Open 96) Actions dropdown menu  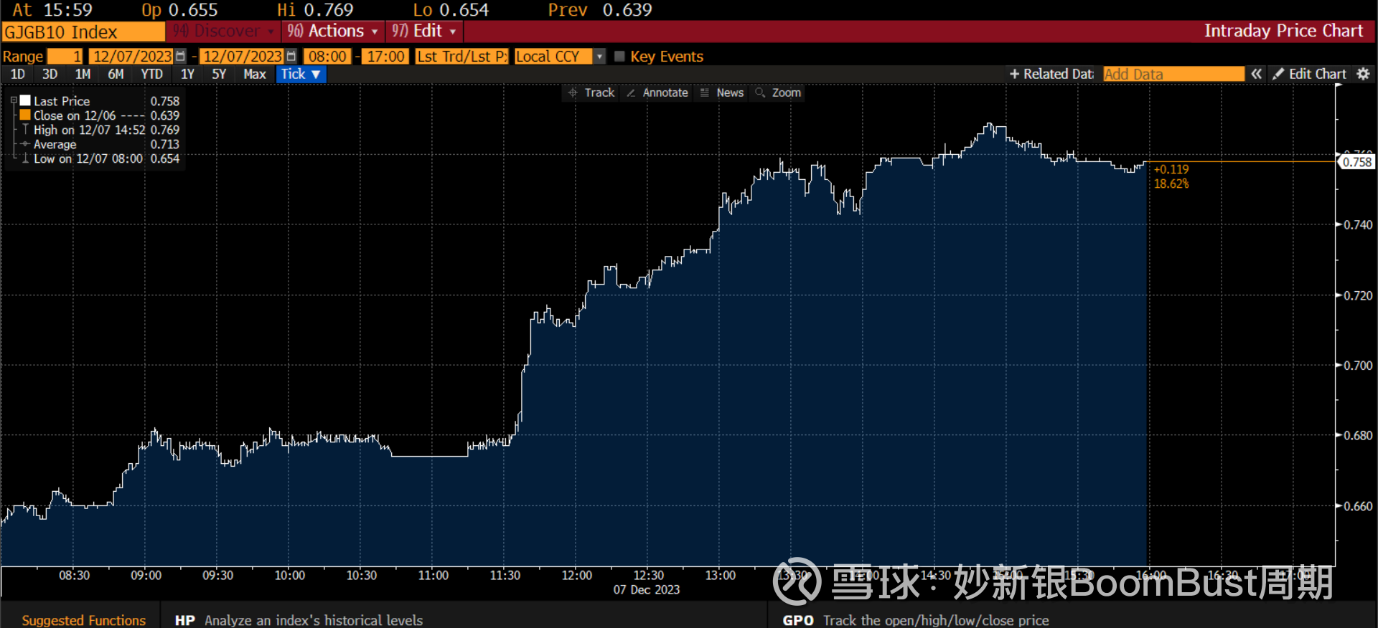pos(332,31)
